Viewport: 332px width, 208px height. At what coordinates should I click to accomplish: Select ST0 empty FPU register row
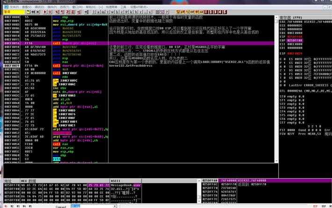292,96
